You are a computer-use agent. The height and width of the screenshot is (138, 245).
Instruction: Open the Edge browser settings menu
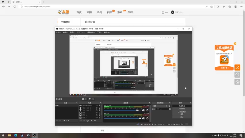[241, 6]
